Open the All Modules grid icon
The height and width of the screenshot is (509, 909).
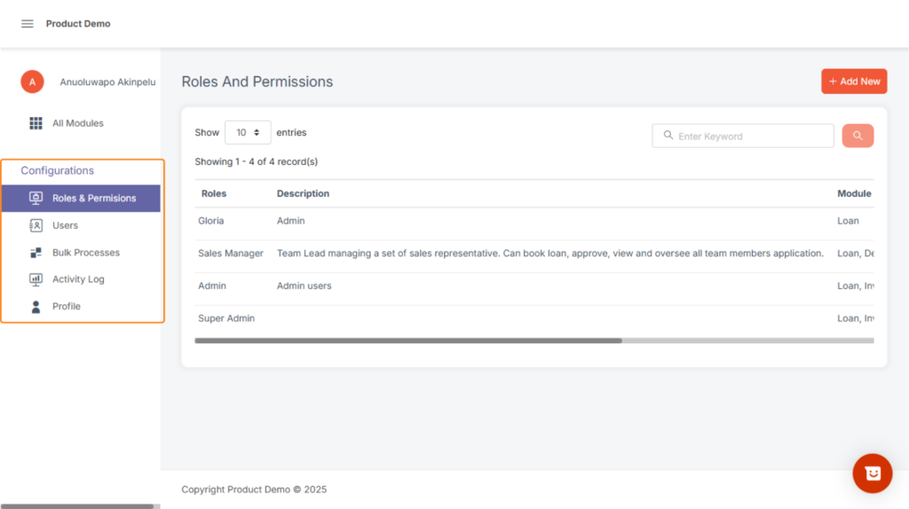[x=36, y=123]
